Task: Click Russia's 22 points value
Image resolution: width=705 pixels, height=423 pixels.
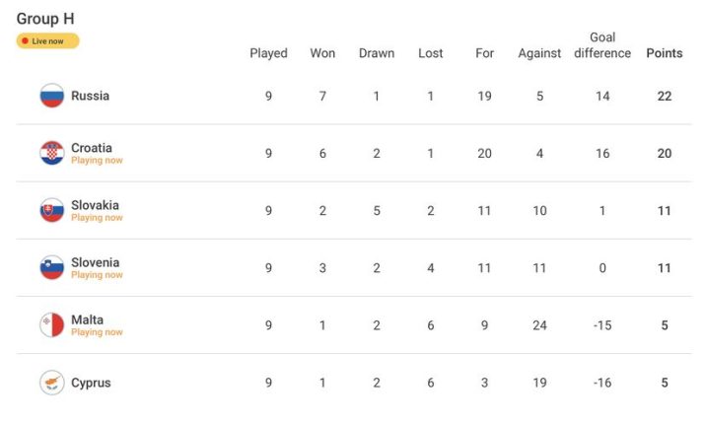Action: 664,96
